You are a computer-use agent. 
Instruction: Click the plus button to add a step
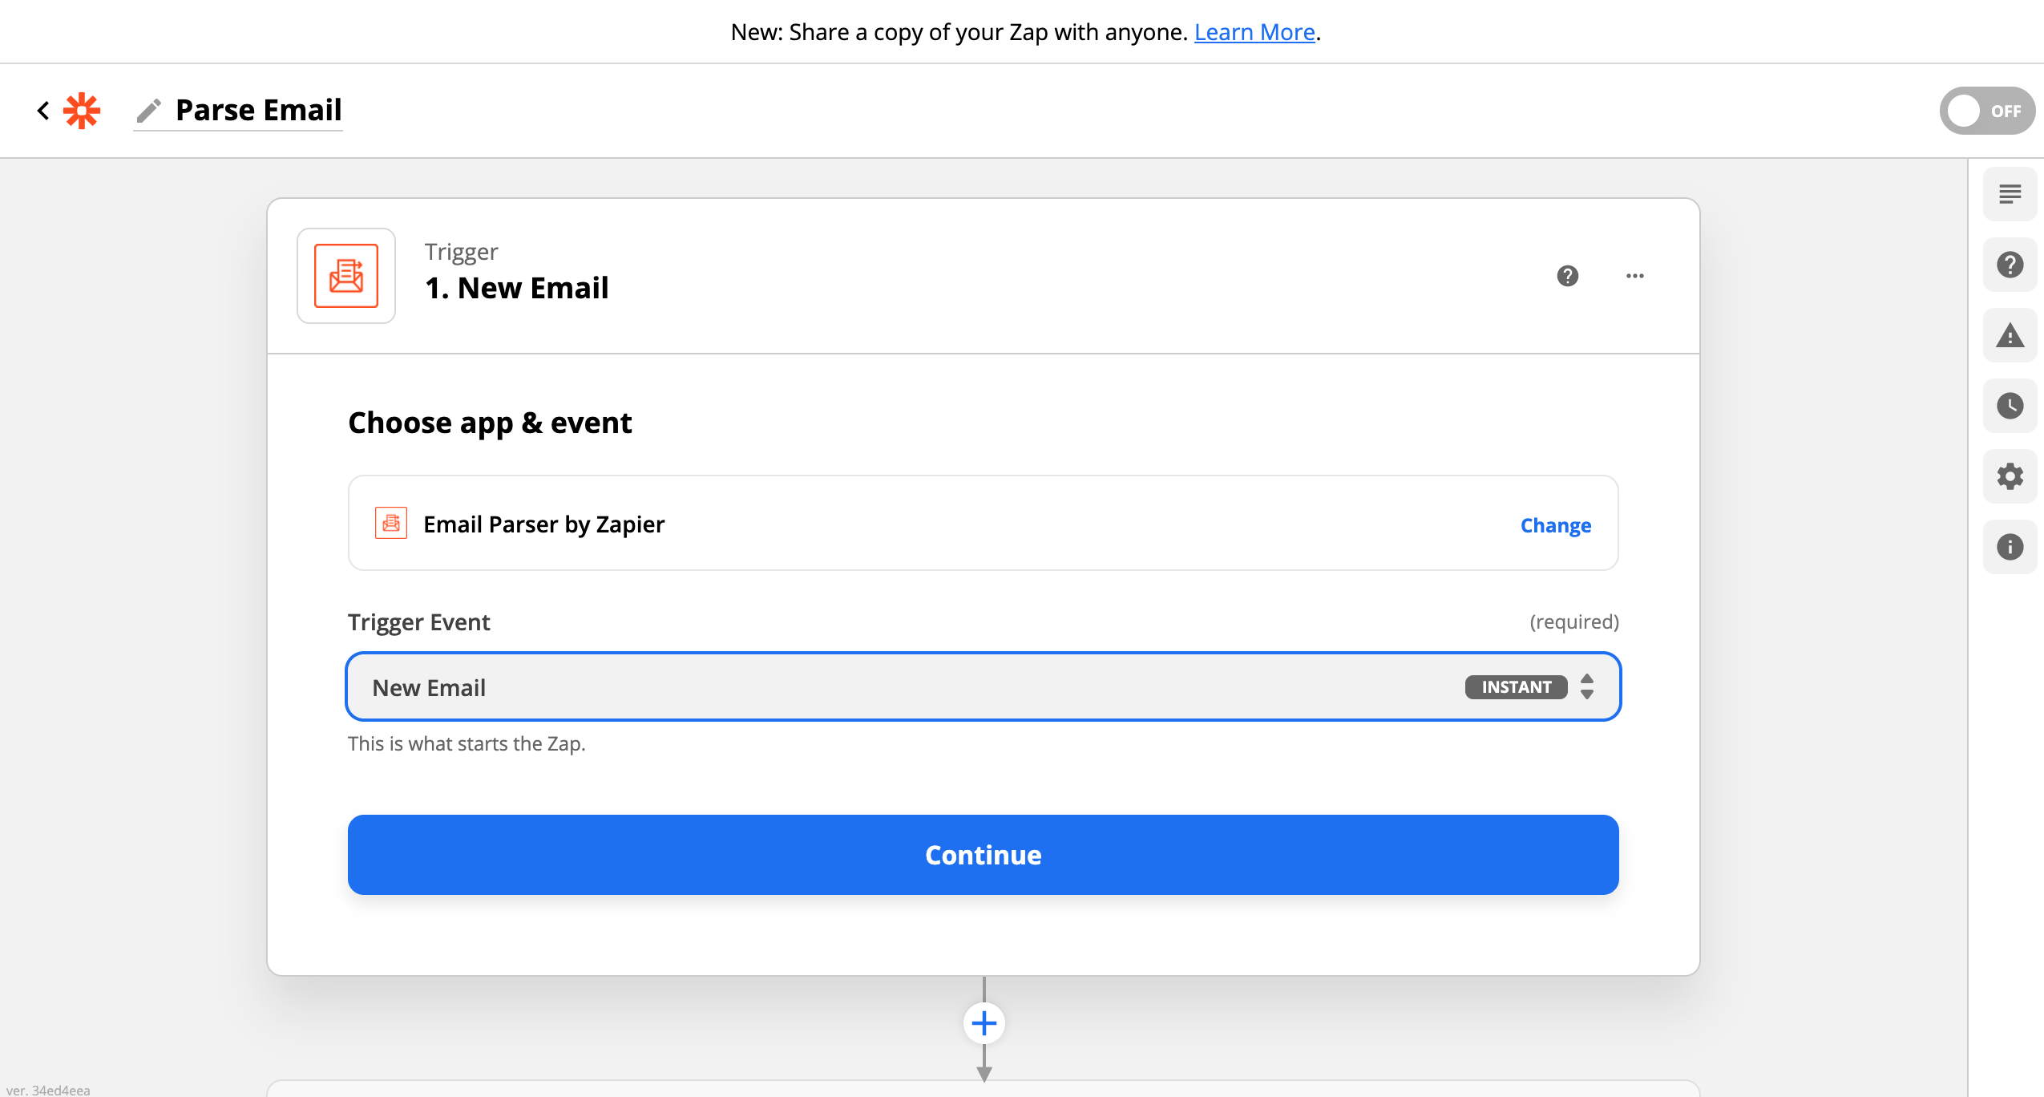pyautogui.click(x=984, y=1022)
